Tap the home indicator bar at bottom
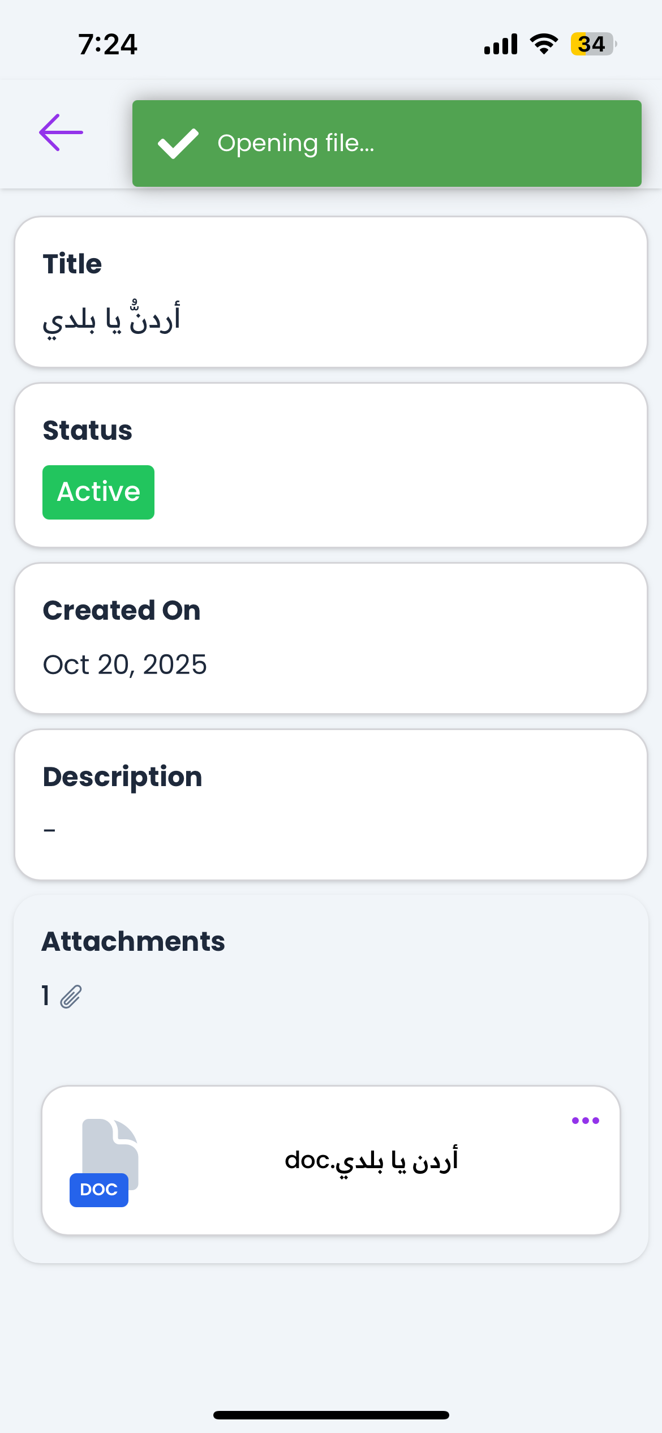The image size is (662, 1433). pyautogui.click(x=331, y=1415)
